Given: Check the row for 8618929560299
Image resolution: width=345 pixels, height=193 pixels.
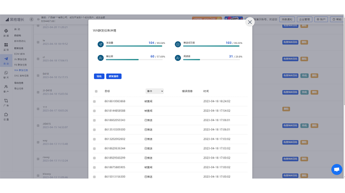Looking at the screenshot, I should point(94,158).
